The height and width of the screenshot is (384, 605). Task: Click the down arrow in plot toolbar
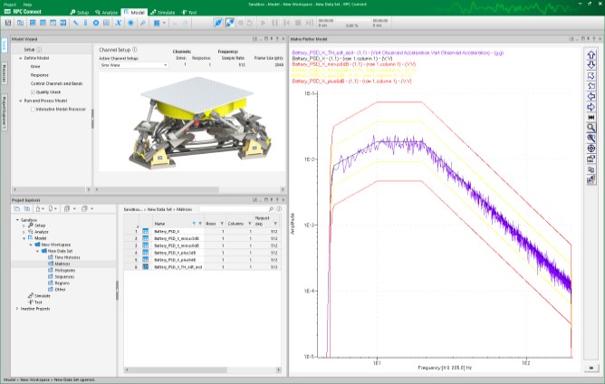pyautogui.click(x=591, y=64)
